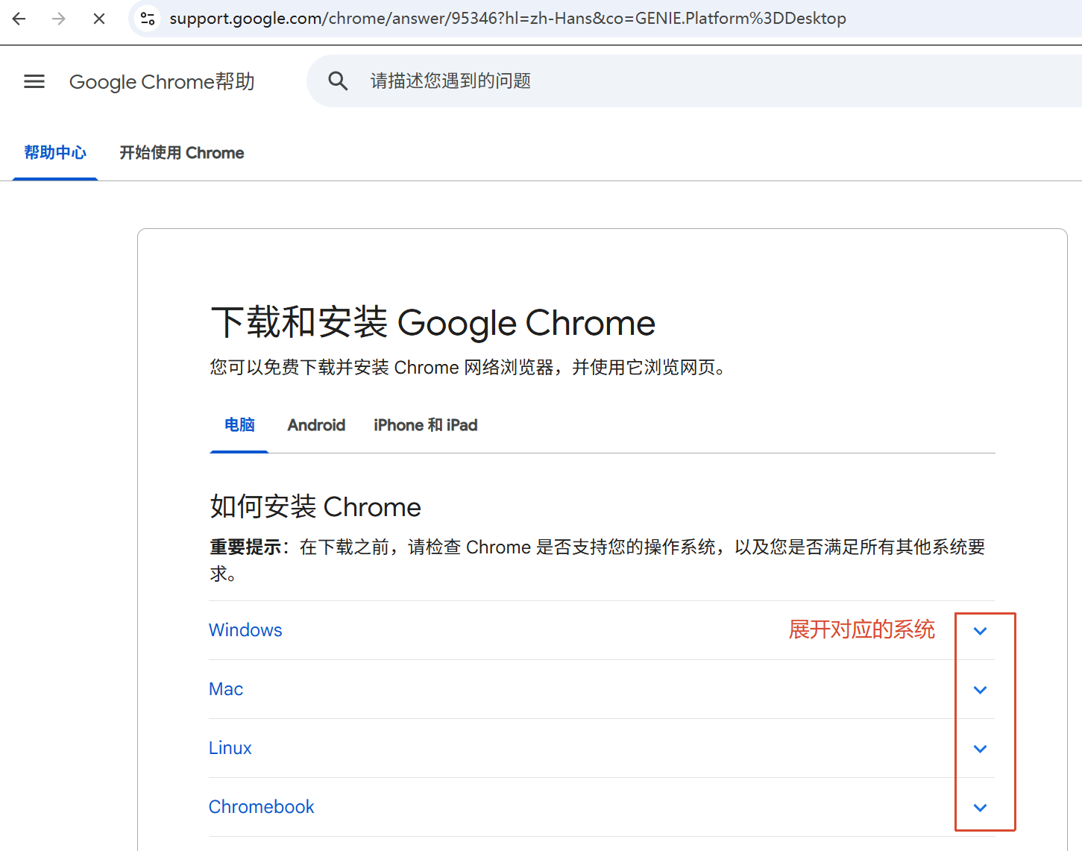
Task: Select the 帮助中心 tab
Action: click(x=55, y=153)
